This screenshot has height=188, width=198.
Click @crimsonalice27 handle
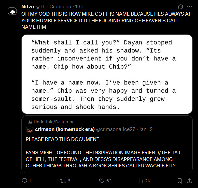click(115, 129)
